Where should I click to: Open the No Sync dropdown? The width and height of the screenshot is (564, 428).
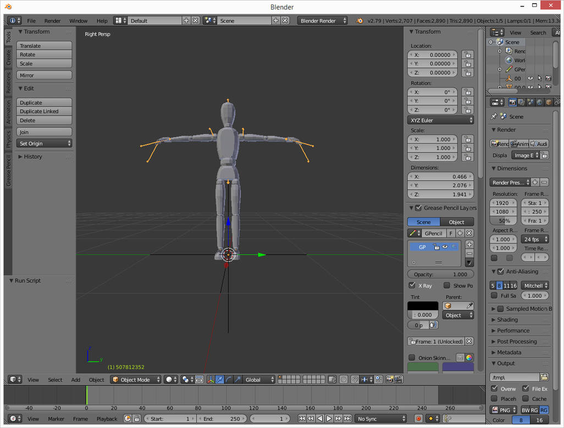click(381, 419)
